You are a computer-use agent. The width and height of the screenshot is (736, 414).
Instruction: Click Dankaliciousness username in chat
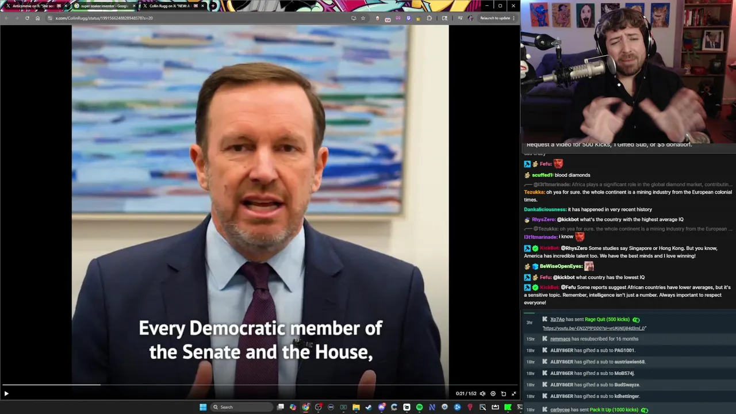coord(545,210)
